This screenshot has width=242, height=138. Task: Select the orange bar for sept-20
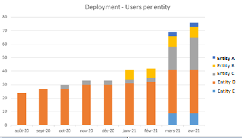43,107
